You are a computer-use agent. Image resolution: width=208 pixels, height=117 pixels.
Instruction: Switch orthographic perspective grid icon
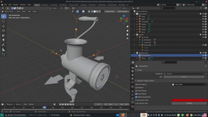coord(127,38)
